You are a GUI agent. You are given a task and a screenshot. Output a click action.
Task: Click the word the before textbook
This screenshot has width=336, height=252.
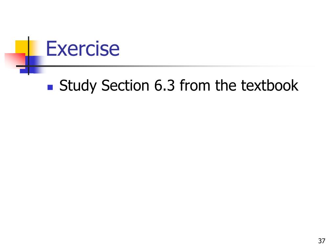pyautogui.click(x=226, y=85)
